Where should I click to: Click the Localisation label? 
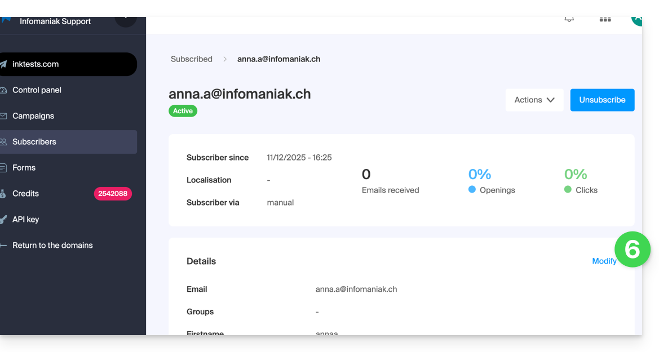point(209,180)
